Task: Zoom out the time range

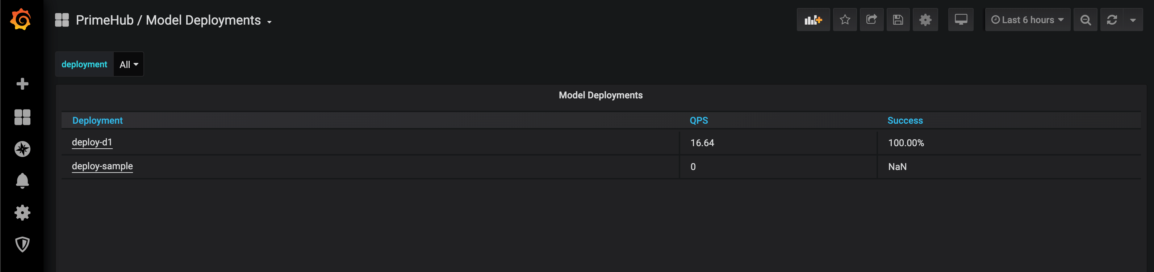Action: [1086, 20]
